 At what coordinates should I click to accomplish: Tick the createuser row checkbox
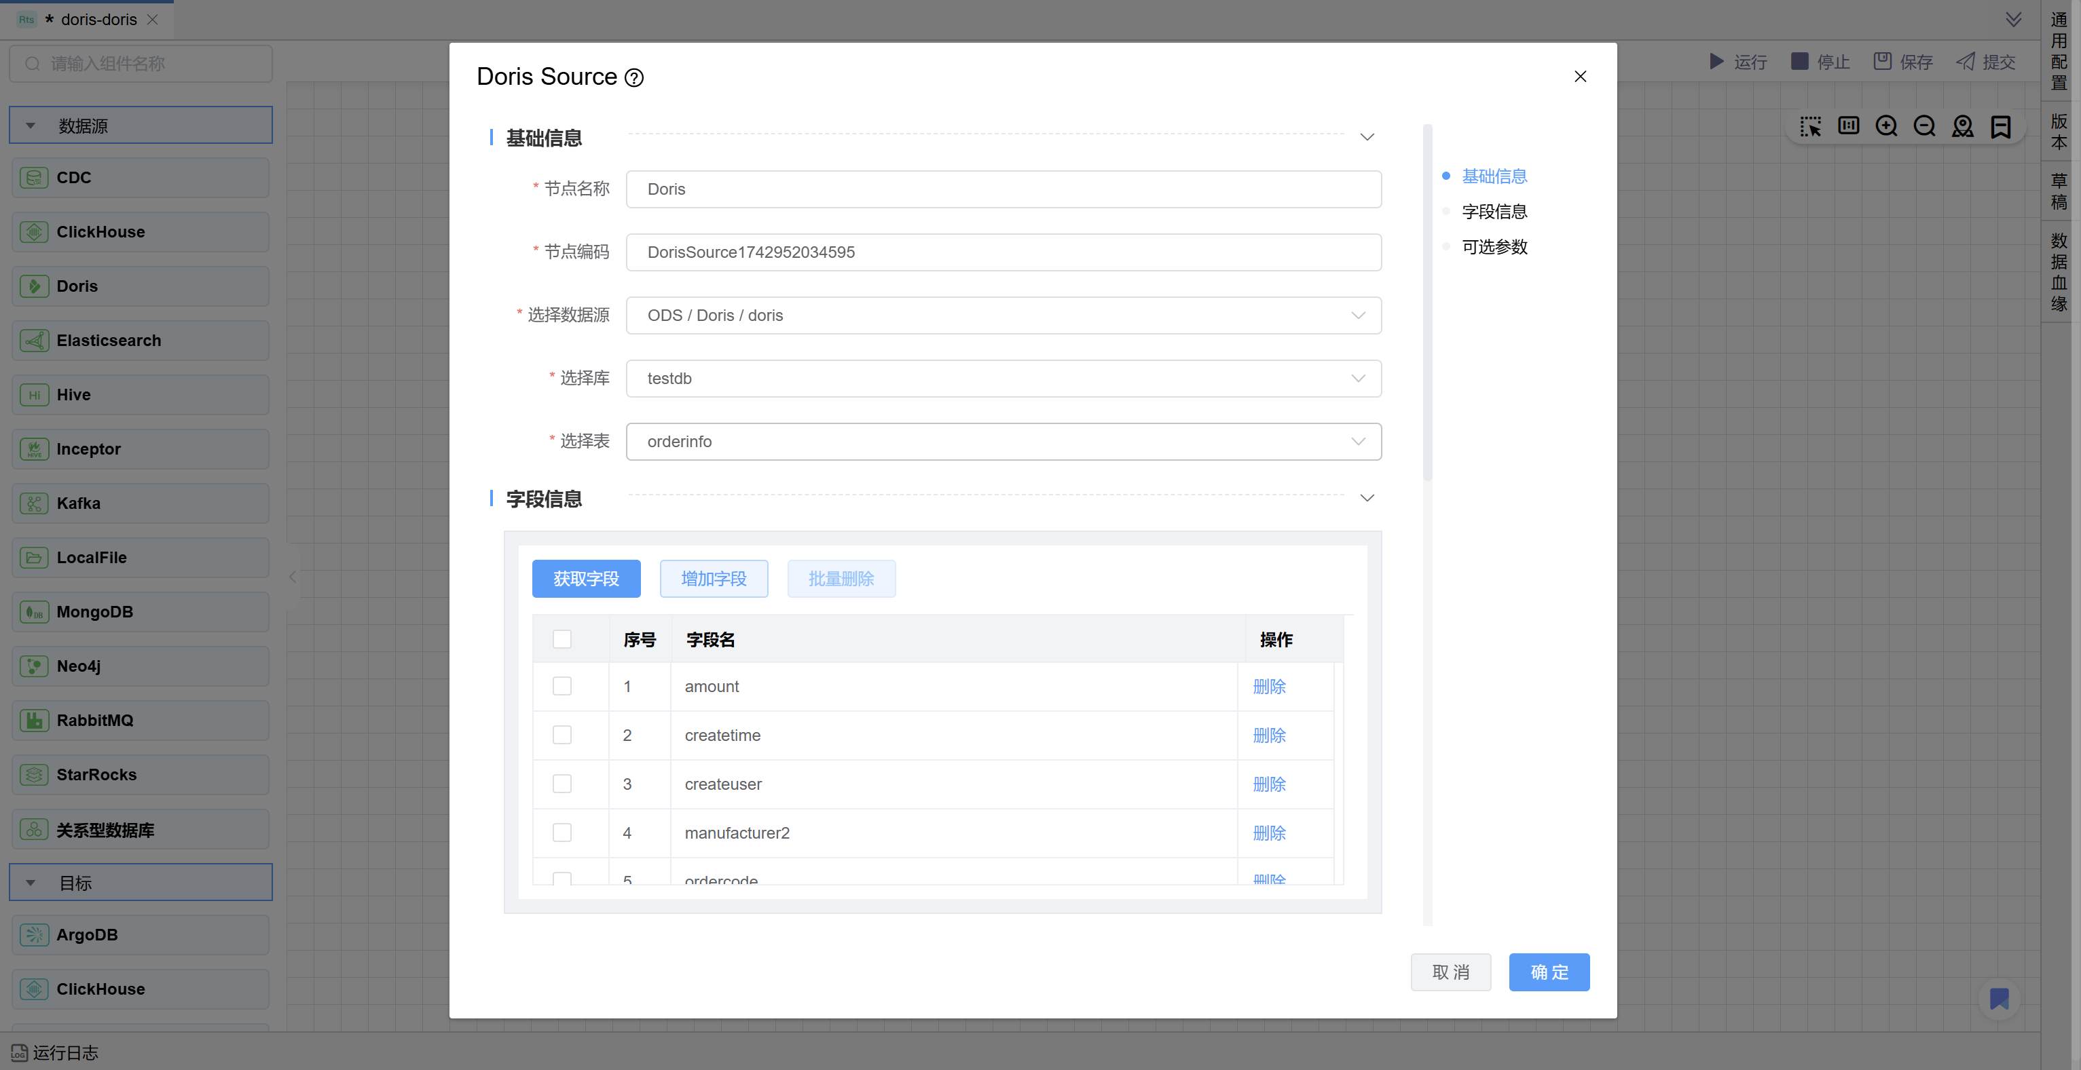[x=562, y=784]
